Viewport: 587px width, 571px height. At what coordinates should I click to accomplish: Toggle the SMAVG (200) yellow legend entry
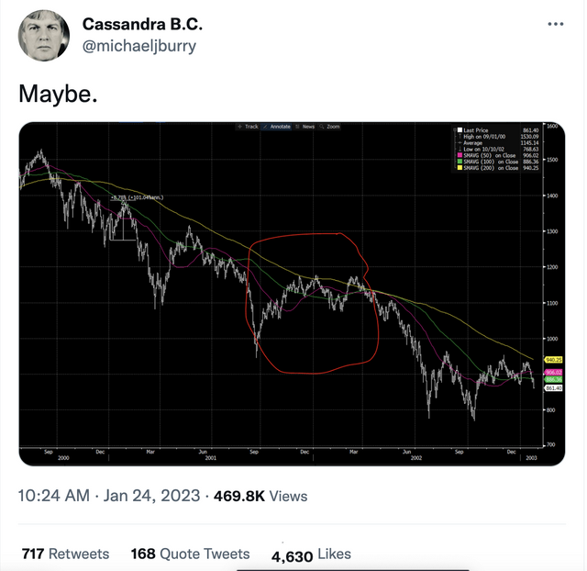[x=497, y=168]
